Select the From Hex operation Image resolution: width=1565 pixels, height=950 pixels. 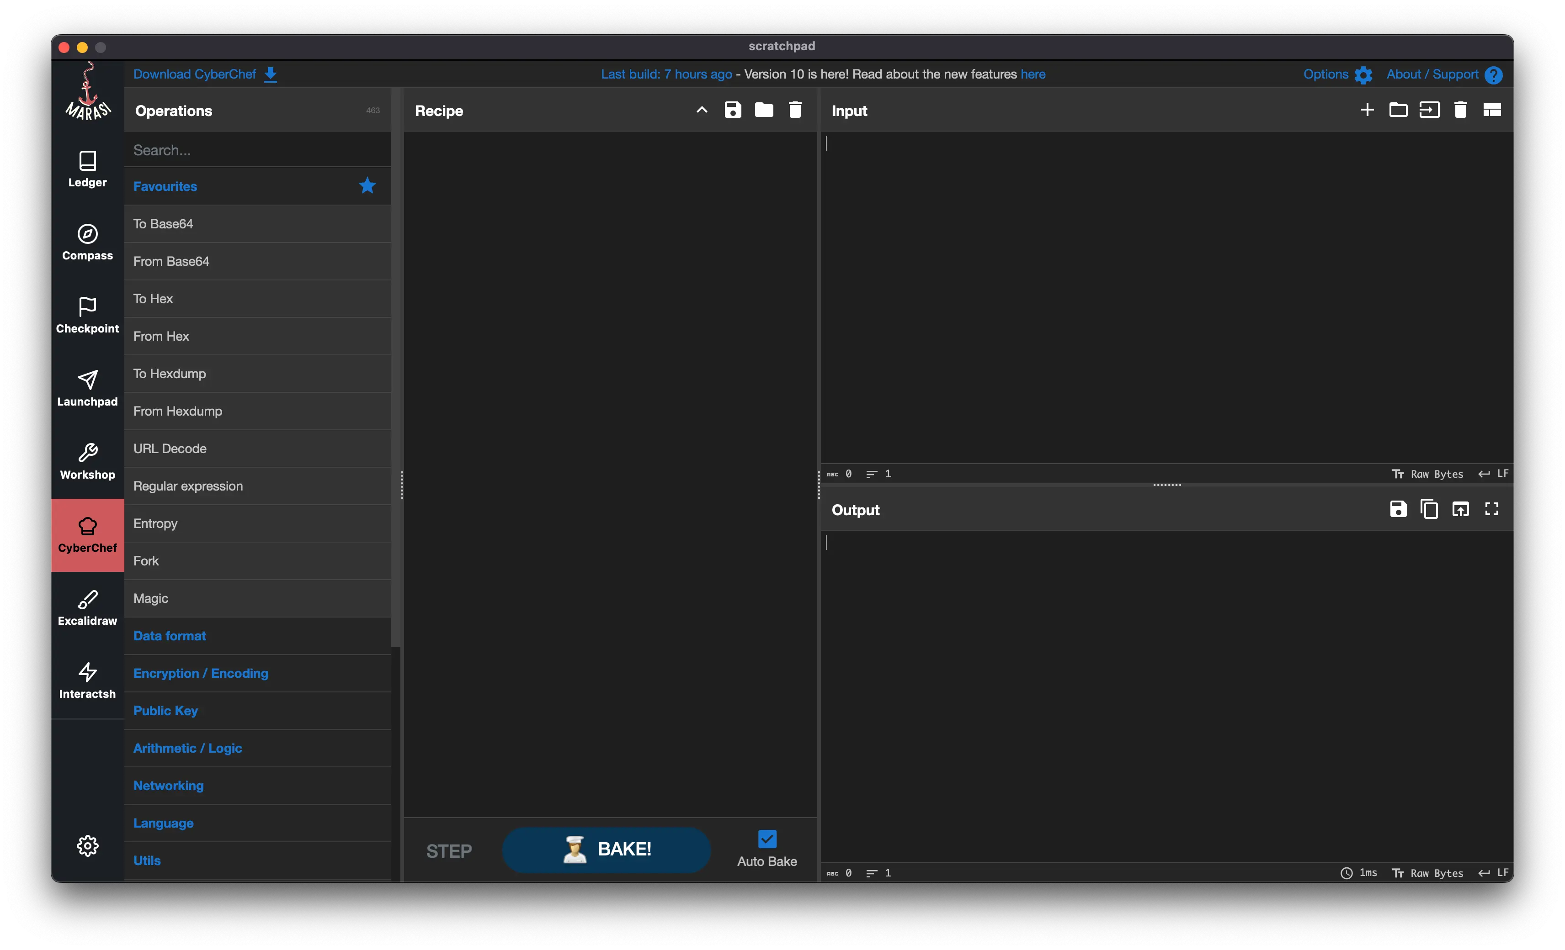(257, 336)
